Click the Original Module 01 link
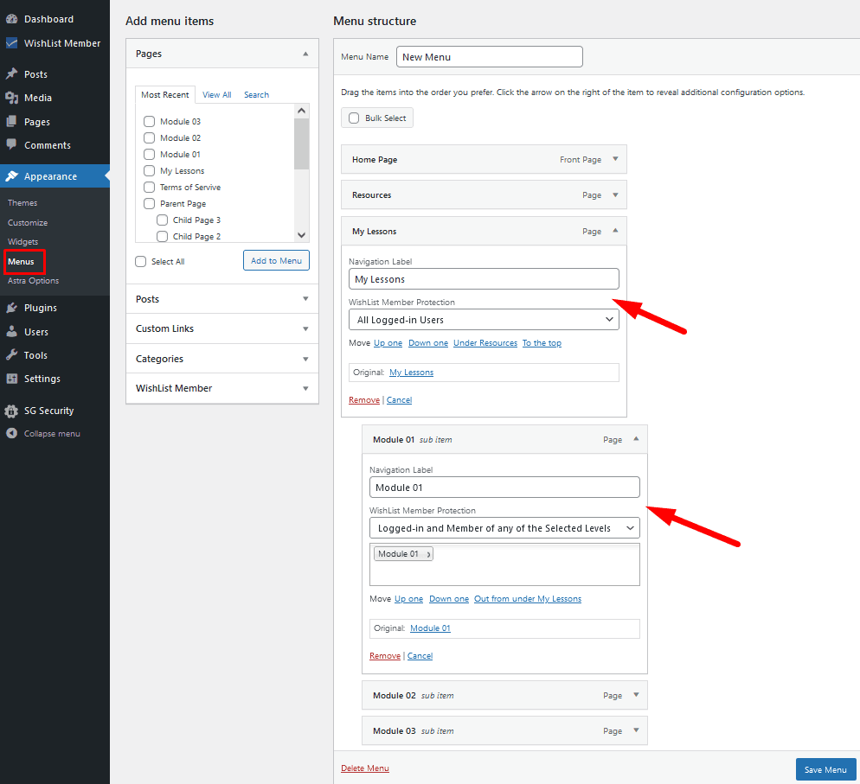Image resolution: width=860 pixels, height=784 pixels. [x=431, y=628]
